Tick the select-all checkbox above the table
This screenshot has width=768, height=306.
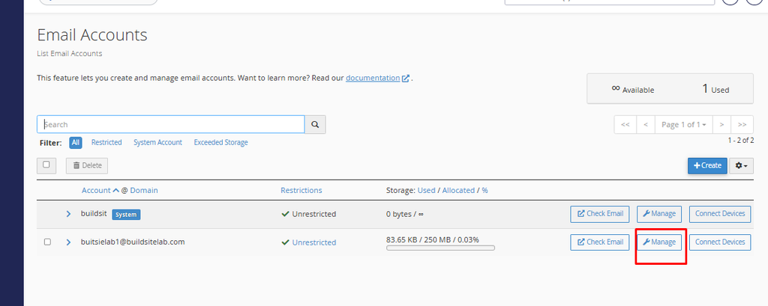coord(46,165)
